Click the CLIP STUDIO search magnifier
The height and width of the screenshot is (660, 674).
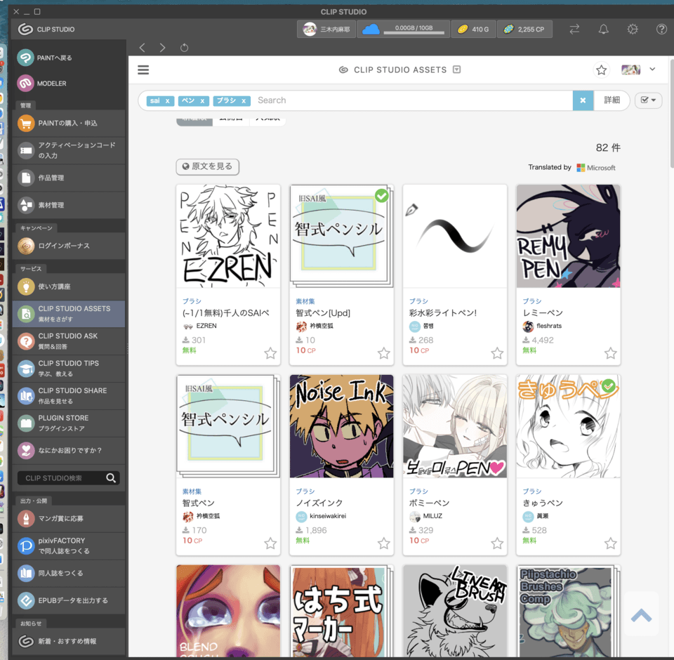coord(111,478)
